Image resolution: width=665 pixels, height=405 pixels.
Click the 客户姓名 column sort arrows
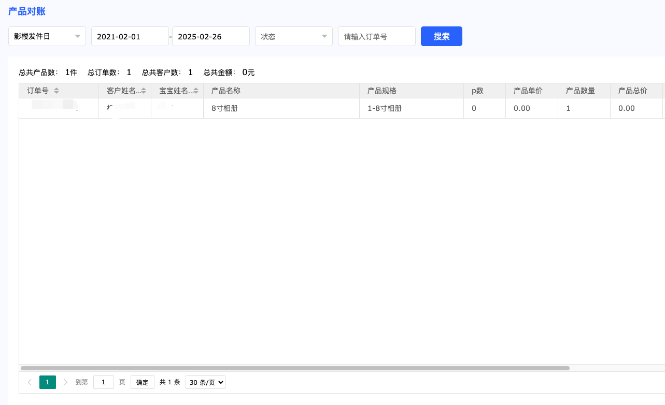tap(144, 91)
